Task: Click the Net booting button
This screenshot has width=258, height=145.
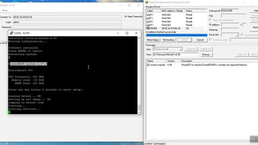Action: [x=169, y=40]
